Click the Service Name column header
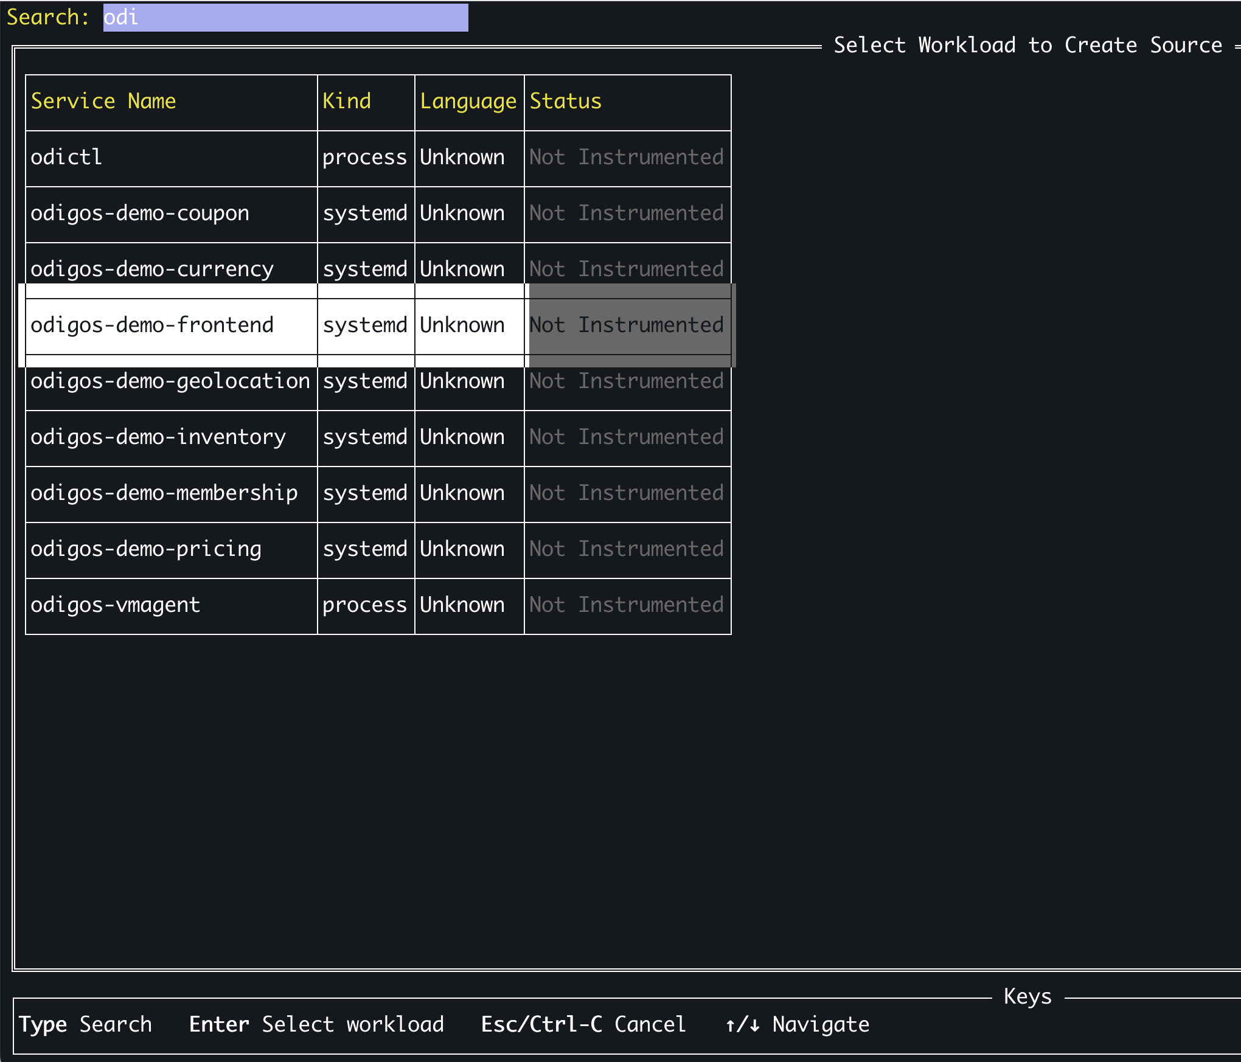 pos(103,102)
